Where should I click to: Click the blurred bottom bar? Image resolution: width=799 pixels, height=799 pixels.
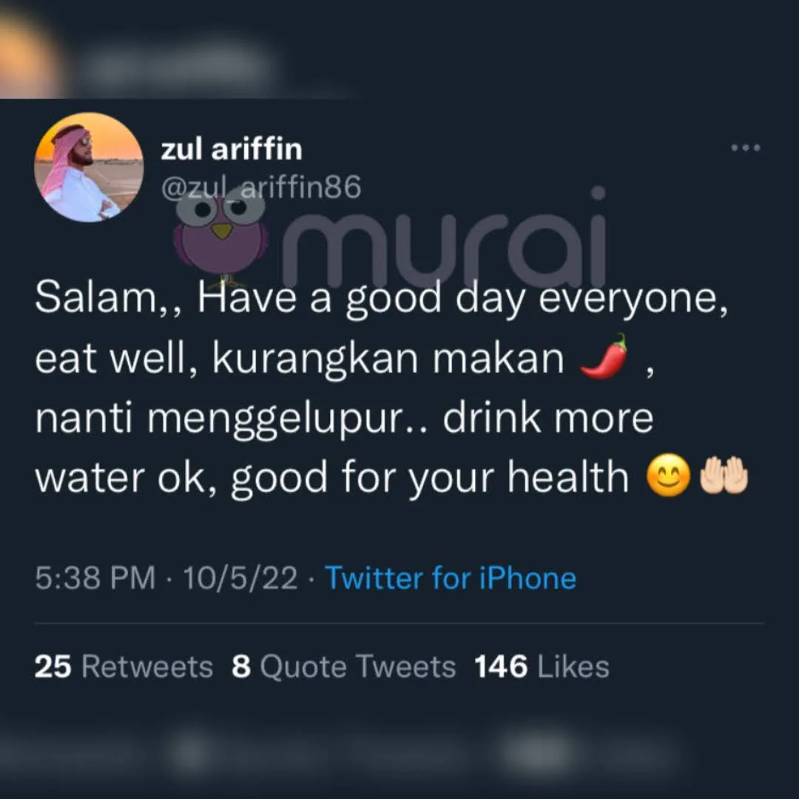click(x=399, y=754)
